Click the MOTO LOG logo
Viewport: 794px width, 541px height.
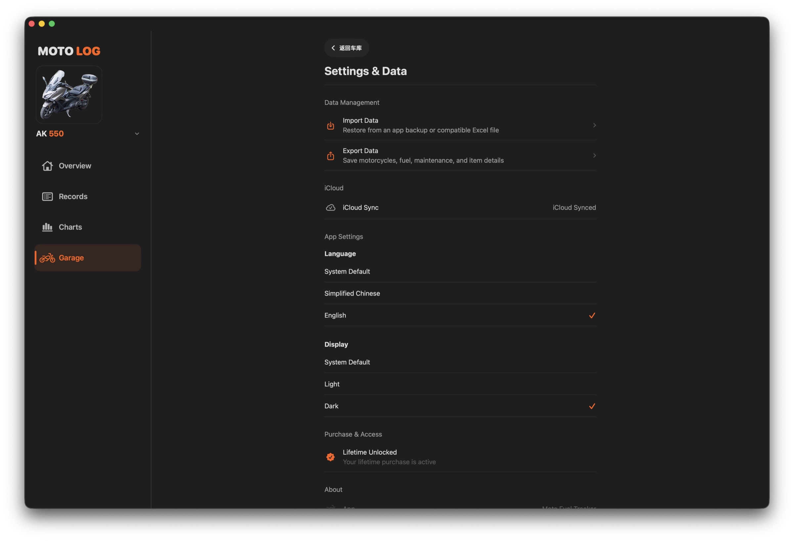(69, 51)
